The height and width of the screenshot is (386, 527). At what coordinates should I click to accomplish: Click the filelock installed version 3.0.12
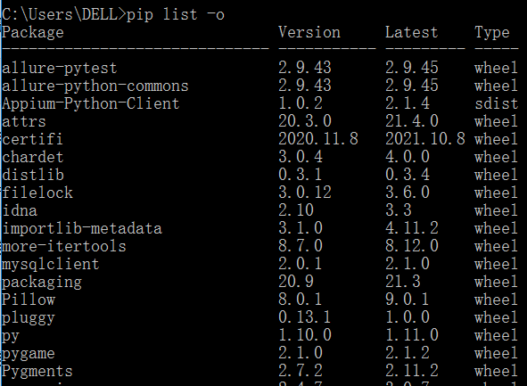pyautogui.click(x=304, y=193)
